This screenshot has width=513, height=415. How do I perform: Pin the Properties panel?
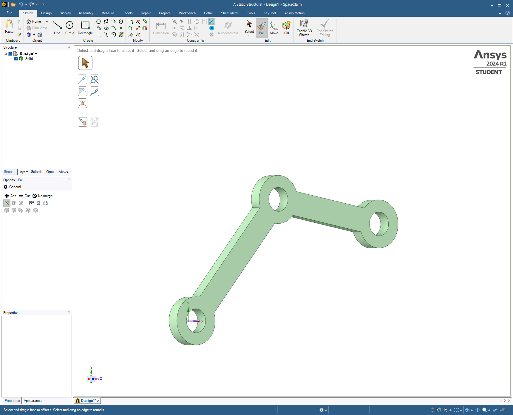coord(69,313)
